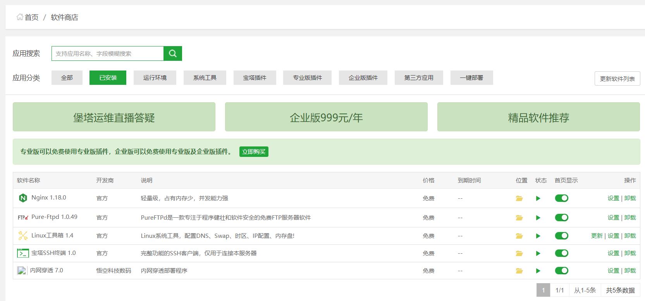Open 设置 for 宝塔SSH终端

coord(613,253)
